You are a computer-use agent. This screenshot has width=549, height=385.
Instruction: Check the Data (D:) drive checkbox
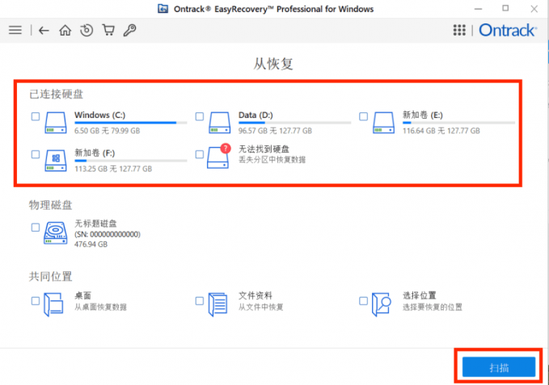tap(199, 116)
